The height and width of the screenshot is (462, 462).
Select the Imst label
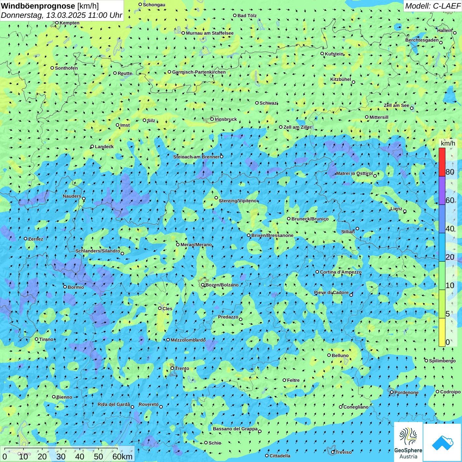click(x=125, y=125)
